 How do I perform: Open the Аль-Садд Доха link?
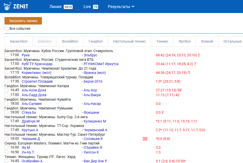tap(34, 95)
